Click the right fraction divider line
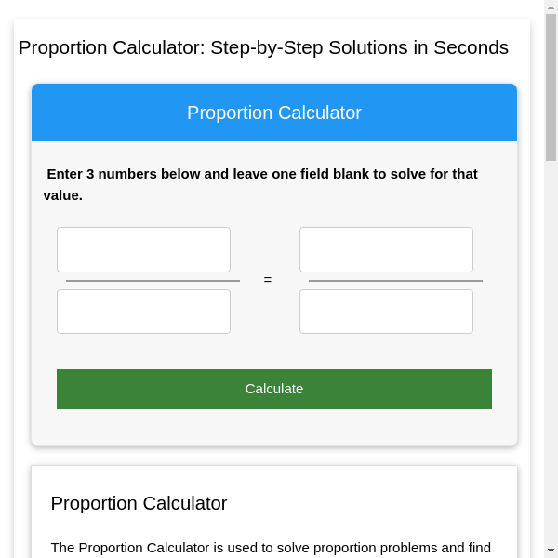 395,280
